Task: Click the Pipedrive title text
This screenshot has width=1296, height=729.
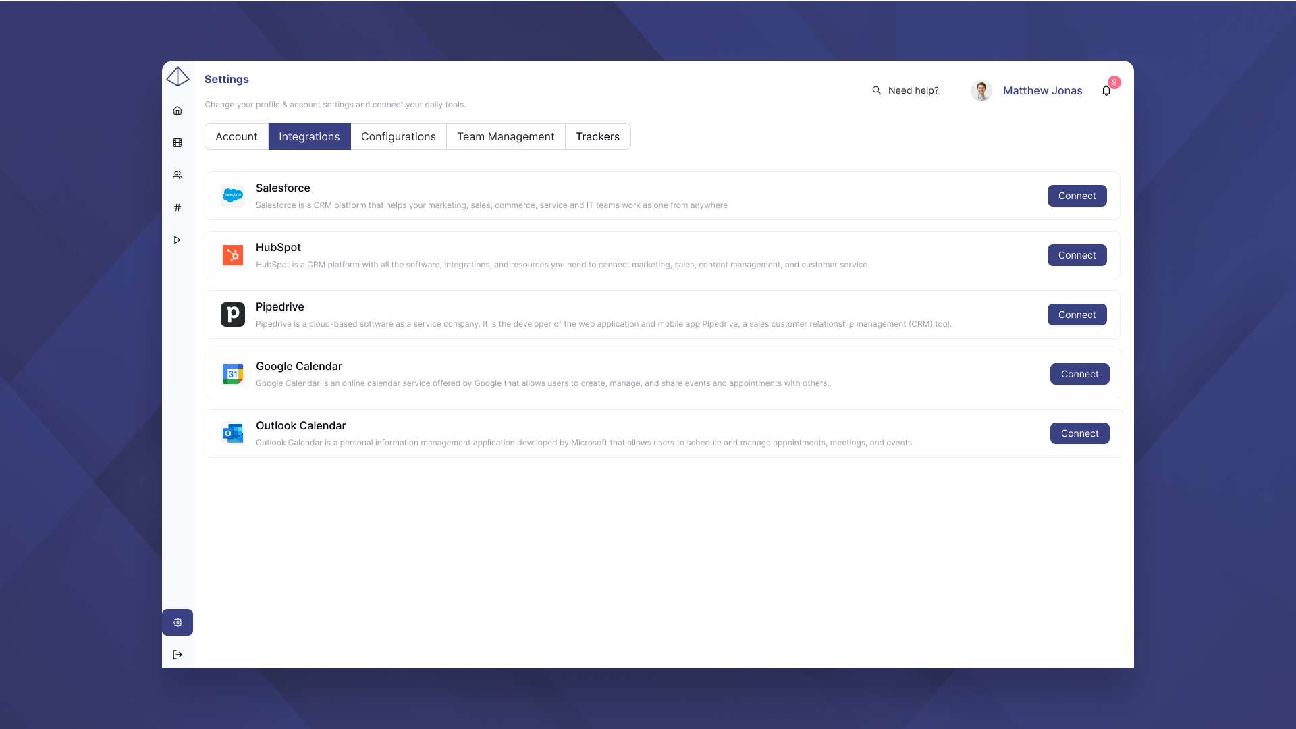Action: point(279,306)
